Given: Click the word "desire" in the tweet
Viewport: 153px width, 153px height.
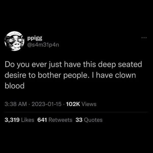Looking at the screenshot, I should (15, 75).
